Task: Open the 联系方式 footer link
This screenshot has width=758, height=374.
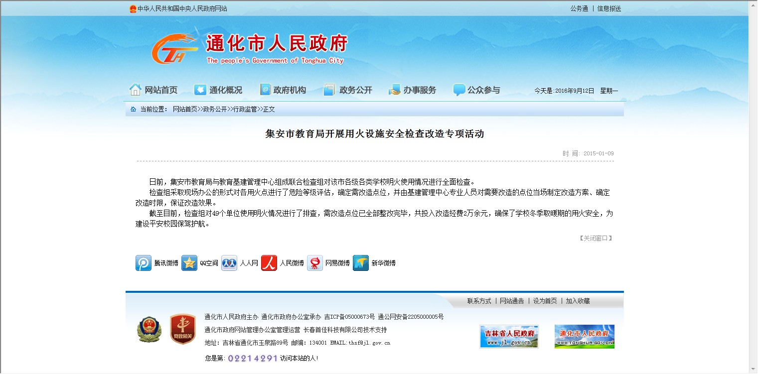Action: point(479,301)
